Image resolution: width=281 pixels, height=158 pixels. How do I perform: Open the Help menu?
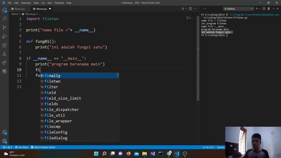69,3
